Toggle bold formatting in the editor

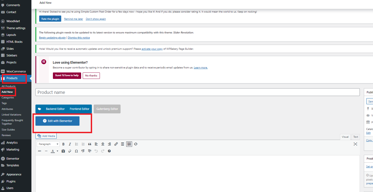(x=63, y=144)
